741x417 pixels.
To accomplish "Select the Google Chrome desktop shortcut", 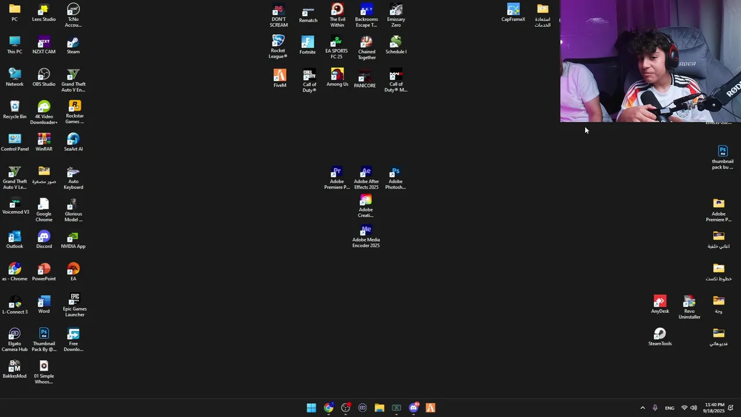I will click(44, 210).
